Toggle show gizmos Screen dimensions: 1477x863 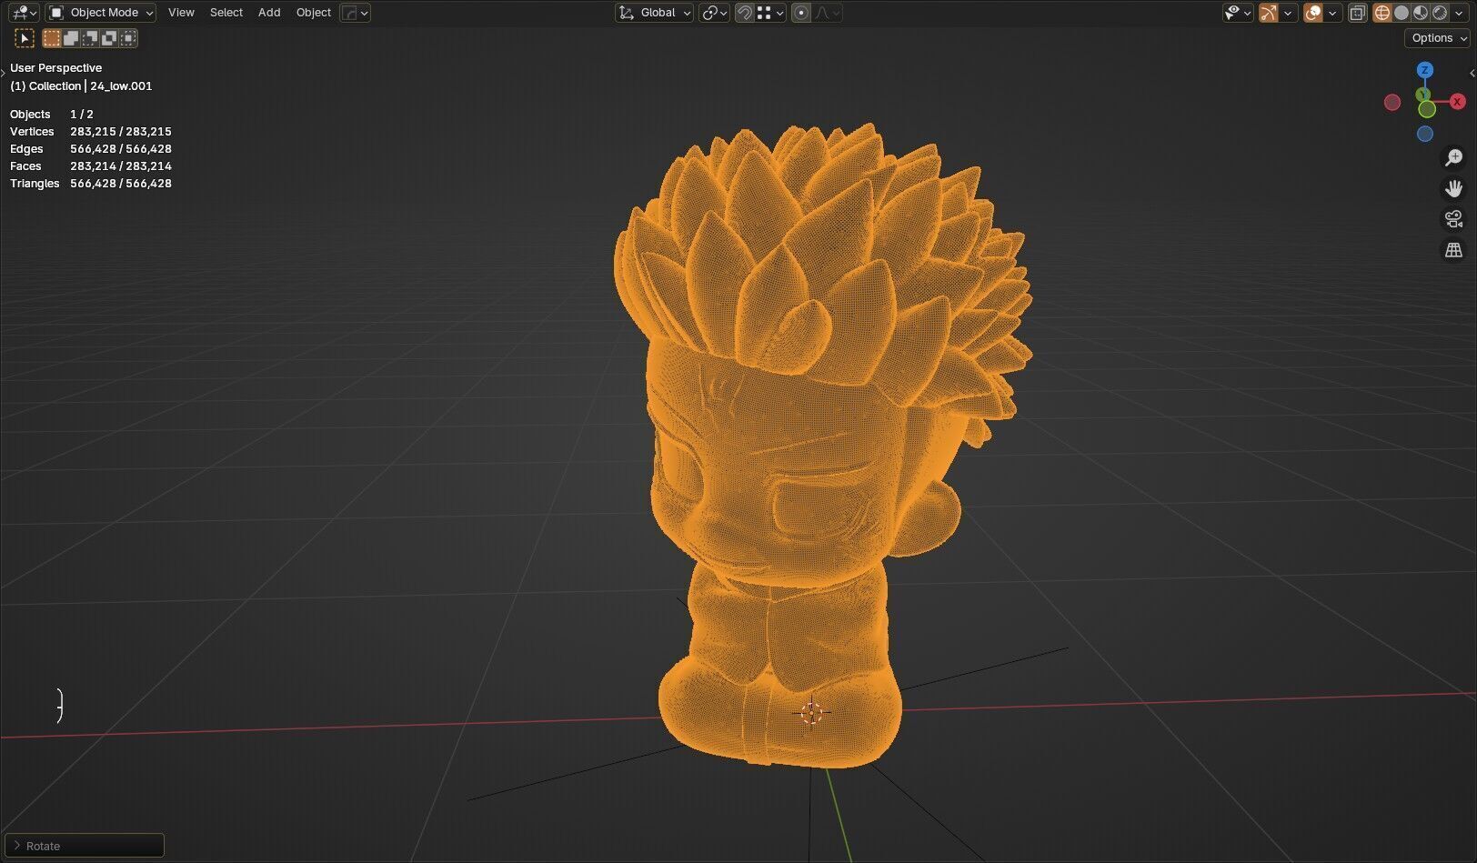(x=1269, y=13)
